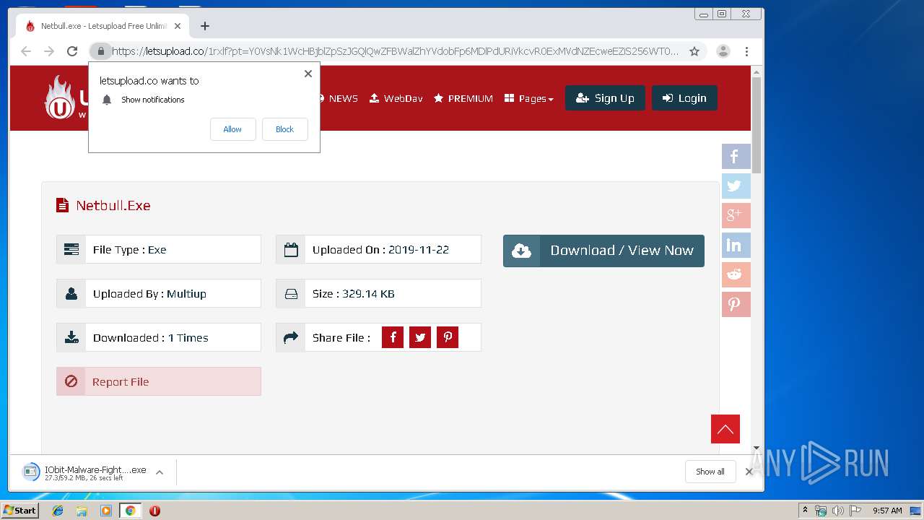Click the padlock site info icon
The width and height of the screenshot is (924, 520).
[x=101, y=51]
